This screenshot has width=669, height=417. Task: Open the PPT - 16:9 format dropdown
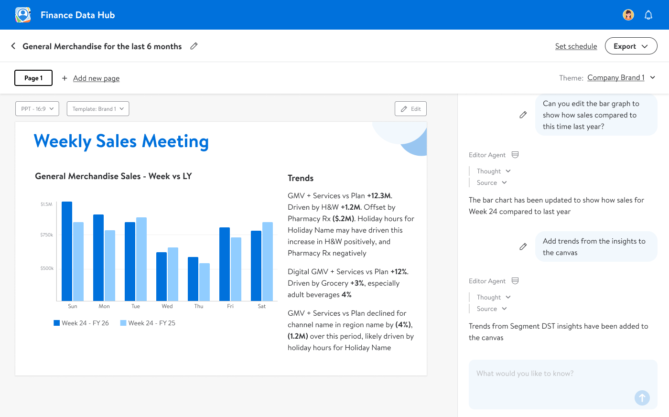point(37,109)
